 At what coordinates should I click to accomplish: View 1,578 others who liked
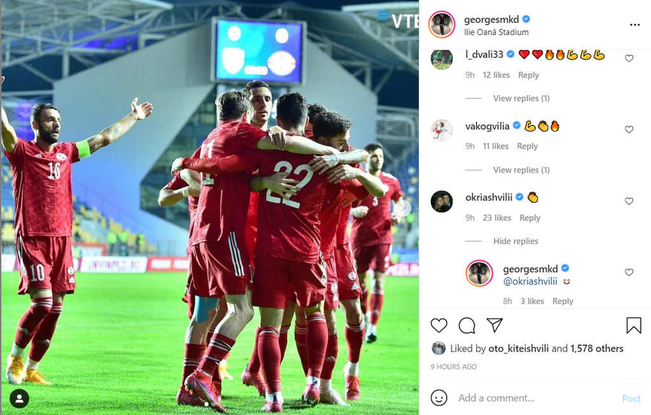pos(596,348)
